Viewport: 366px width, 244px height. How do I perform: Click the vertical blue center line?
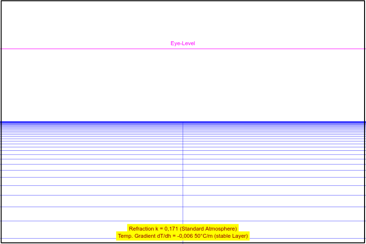(x=183, y=192)
